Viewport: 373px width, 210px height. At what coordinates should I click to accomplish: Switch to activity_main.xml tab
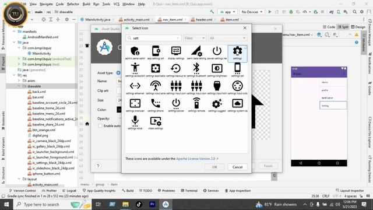(136, 19)
